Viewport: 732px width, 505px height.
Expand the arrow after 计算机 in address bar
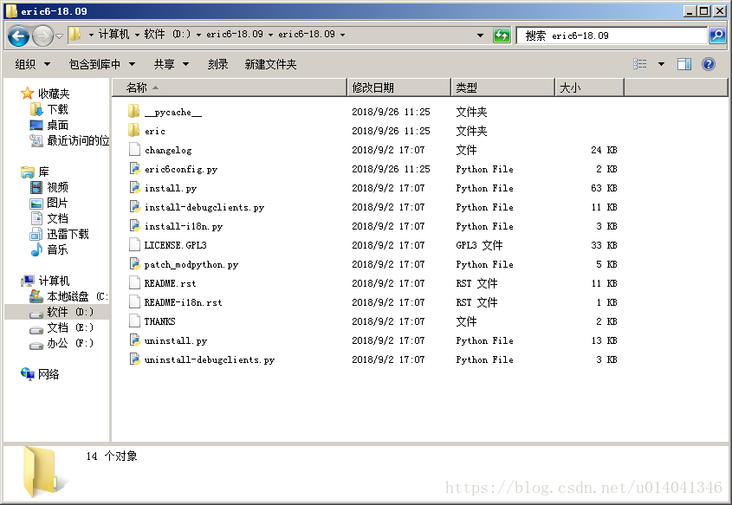pos(137,35)
